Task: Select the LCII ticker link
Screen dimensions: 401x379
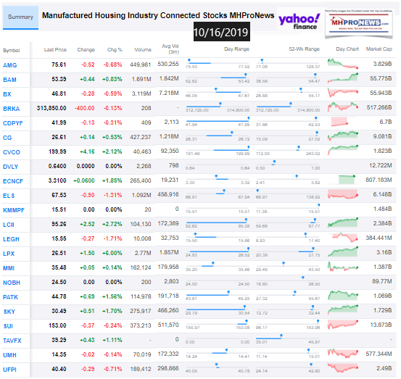Action: tap(9, 225)
